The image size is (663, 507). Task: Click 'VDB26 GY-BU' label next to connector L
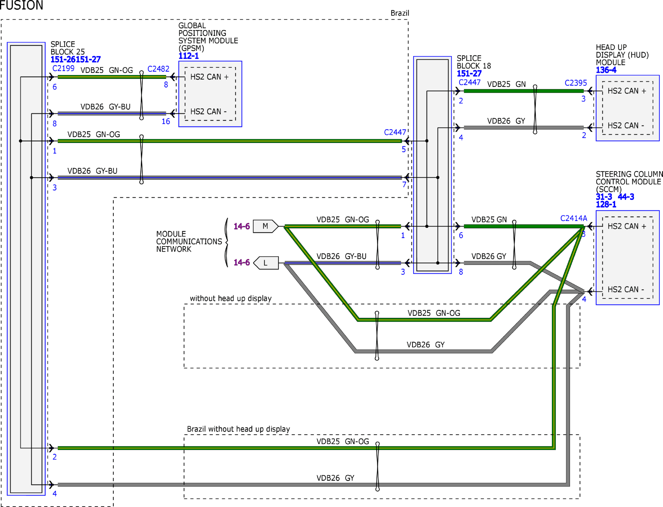341,256
